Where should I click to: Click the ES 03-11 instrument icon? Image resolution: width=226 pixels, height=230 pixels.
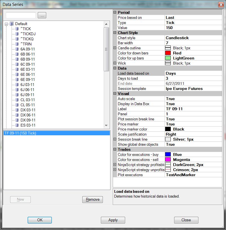pos(17,125)
